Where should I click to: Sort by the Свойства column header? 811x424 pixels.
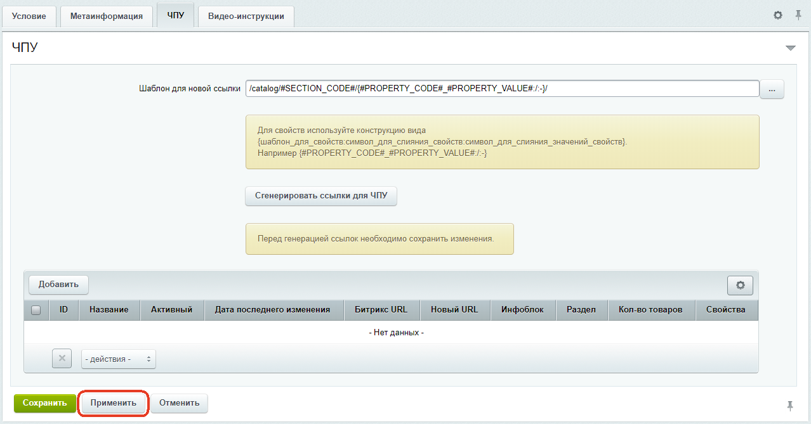pos(727,310)
